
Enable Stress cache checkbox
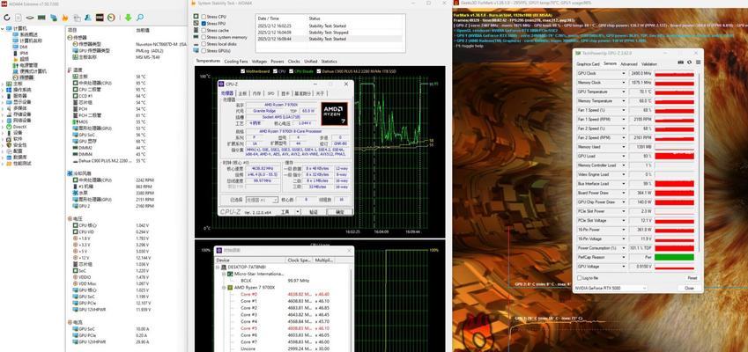pos(204,30)
